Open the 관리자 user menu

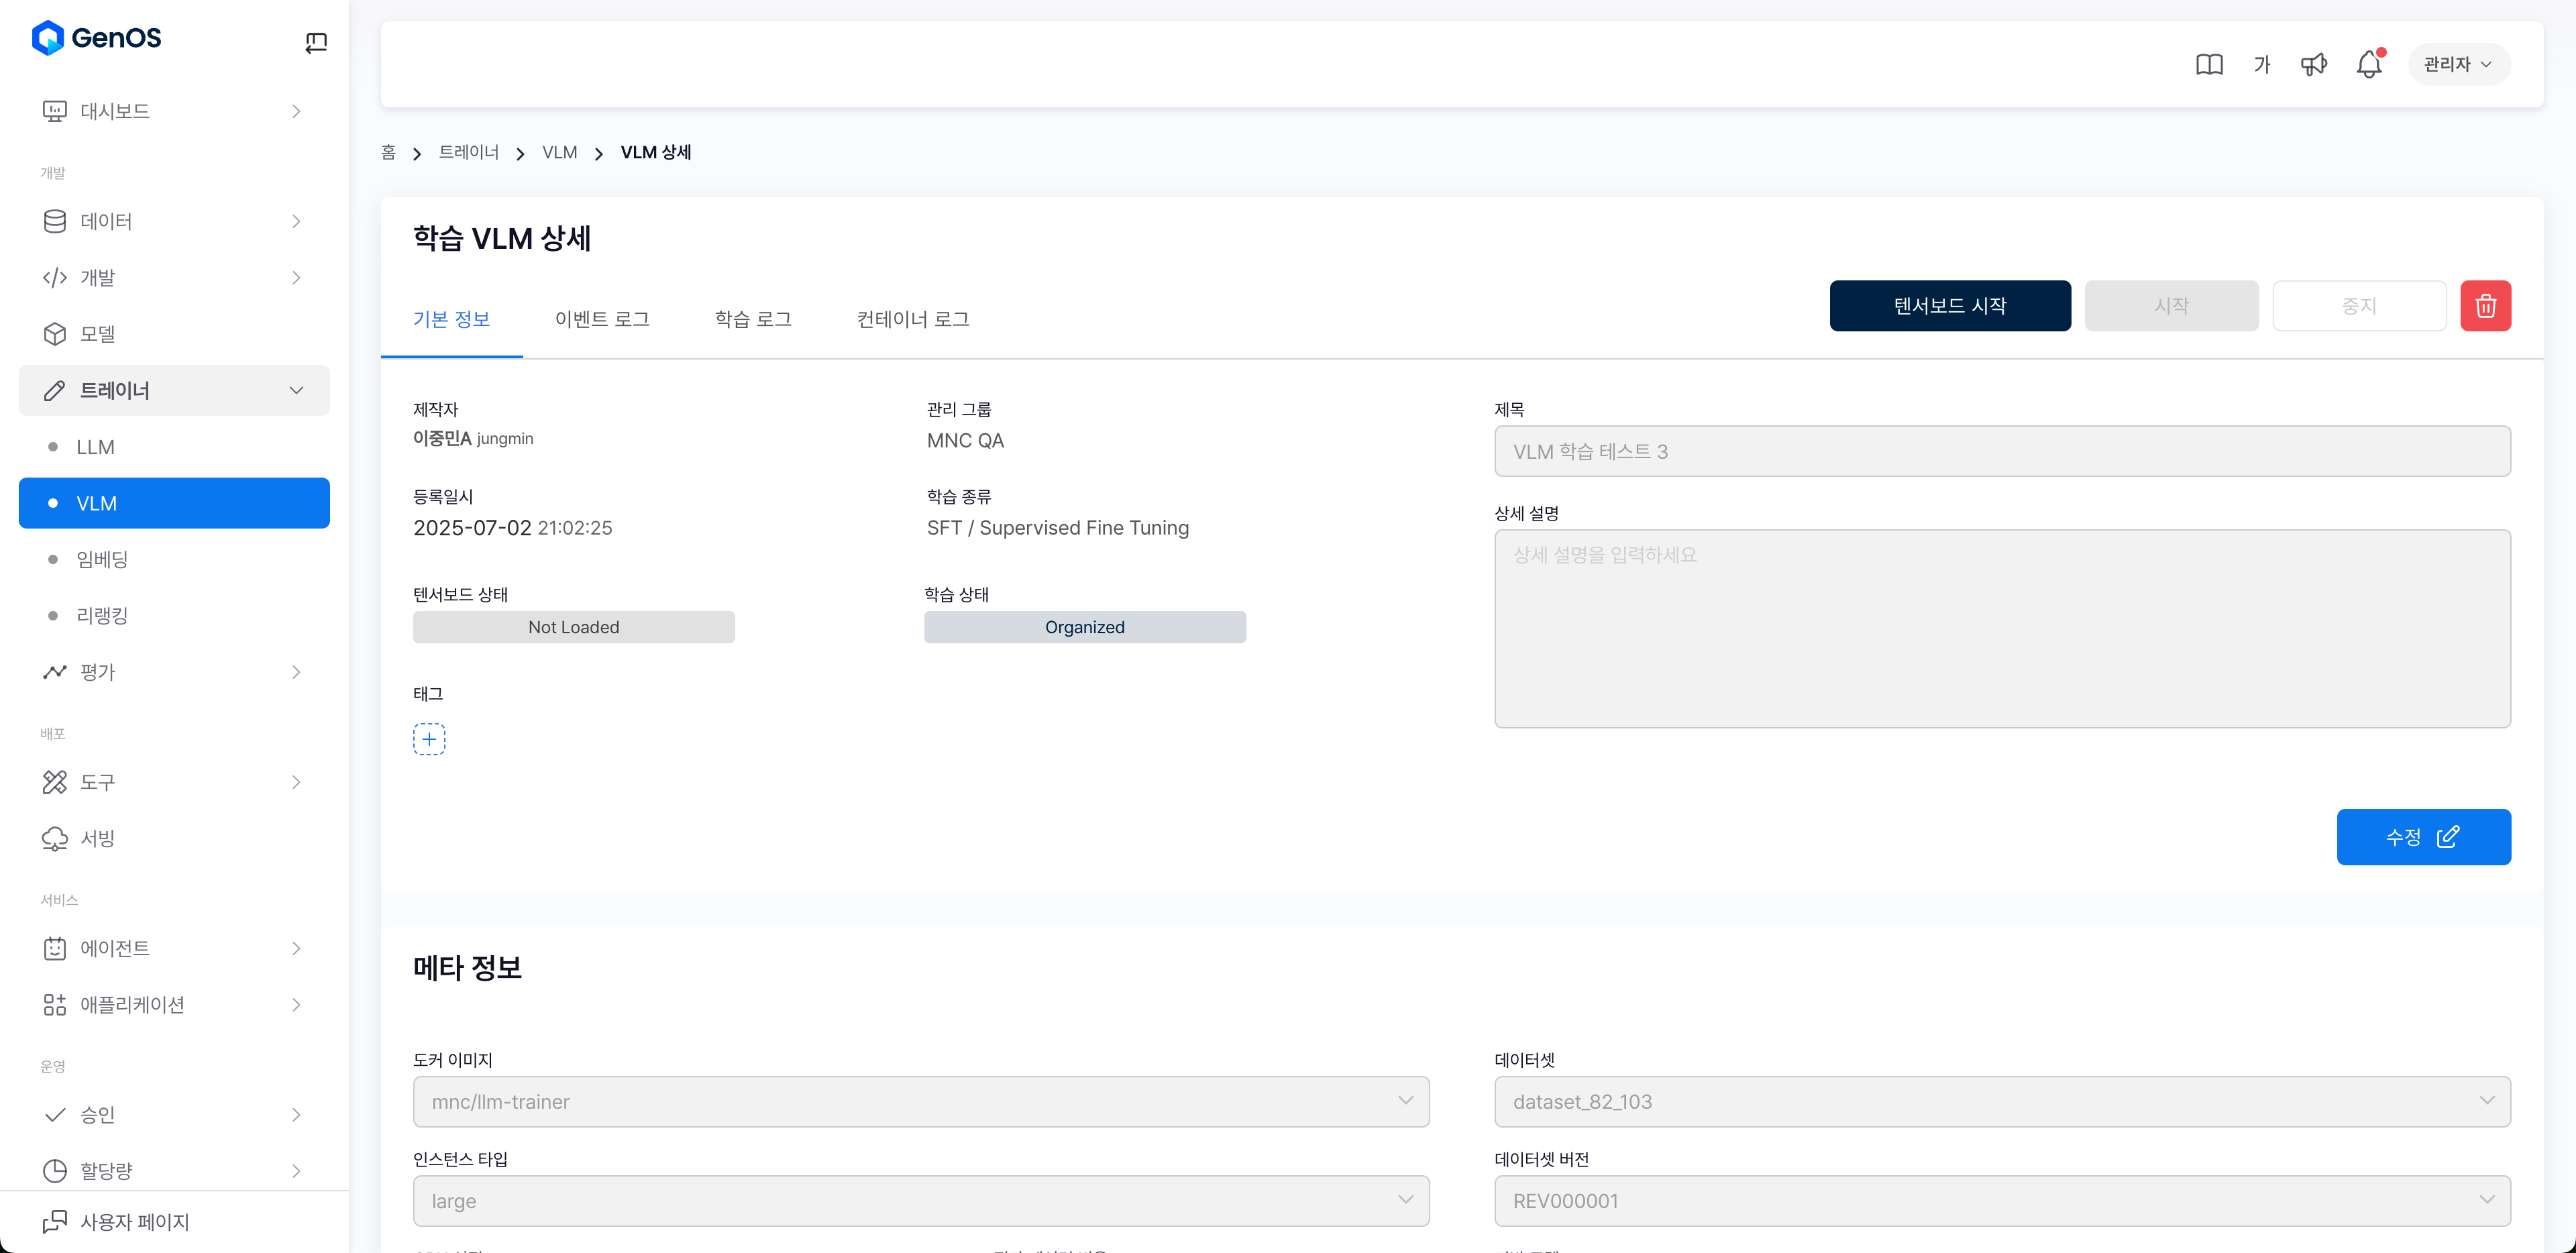coord(2458,64)
